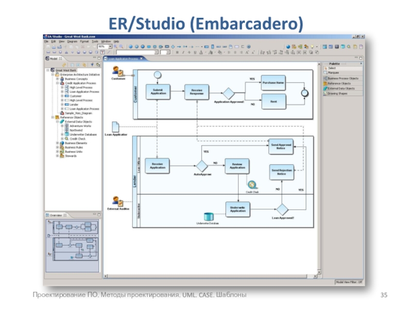Open the Format menu
This screenshot has width=412, height=309.
(x=84, y=42)
